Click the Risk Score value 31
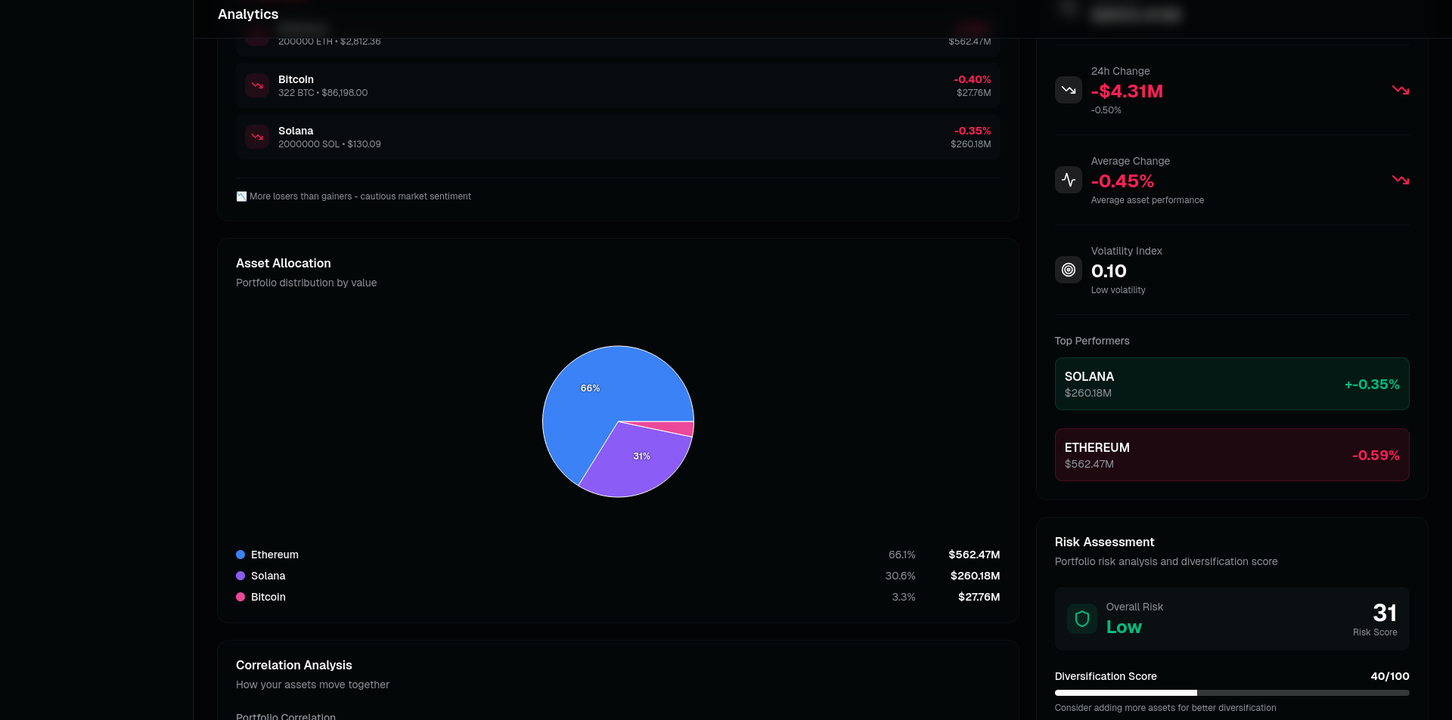This screenshot has width=1452, height=720. tap(1383, 612)
